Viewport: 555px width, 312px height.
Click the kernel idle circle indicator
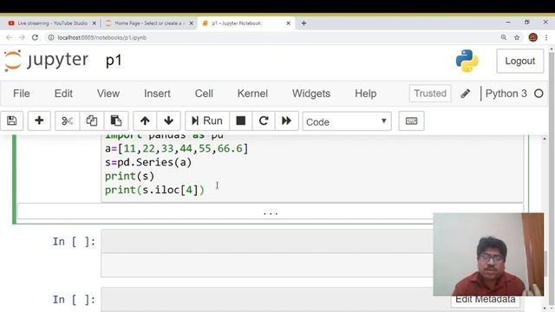coord(539,94)
